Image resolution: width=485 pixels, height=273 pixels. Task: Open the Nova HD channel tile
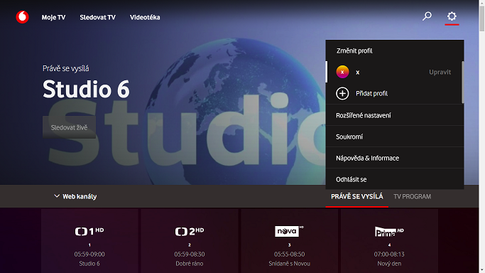pos(289,241)
